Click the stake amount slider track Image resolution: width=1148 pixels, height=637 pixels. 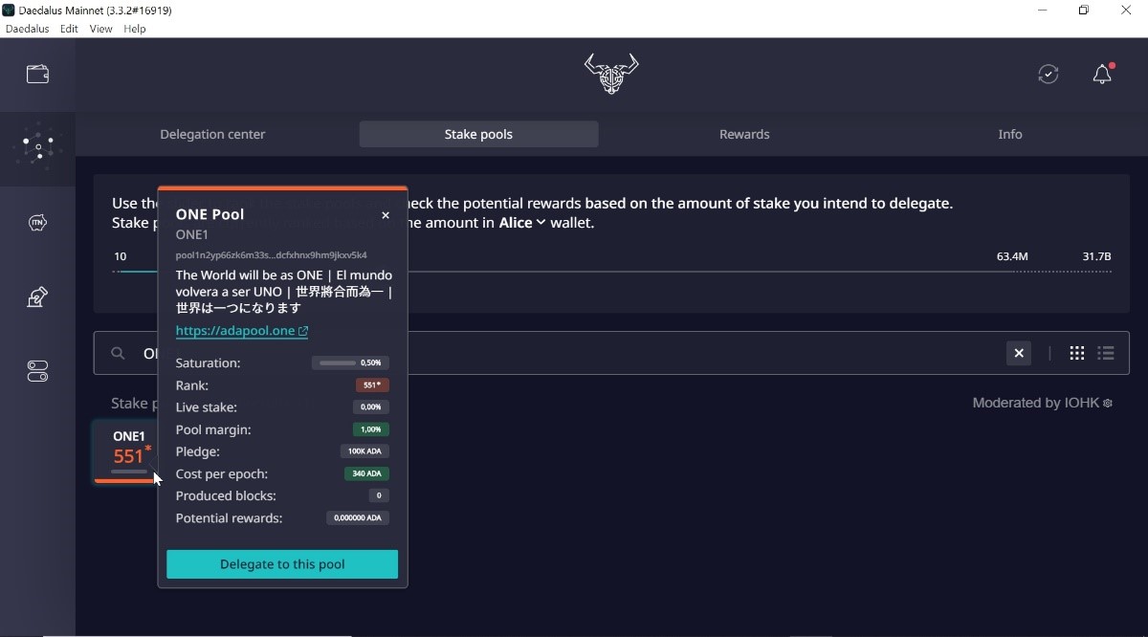tap(612, 272)
